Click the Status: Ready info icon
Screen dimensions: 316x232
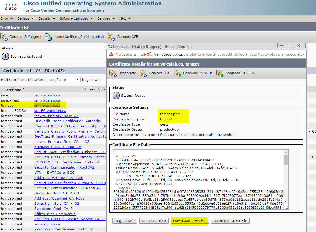116,95
